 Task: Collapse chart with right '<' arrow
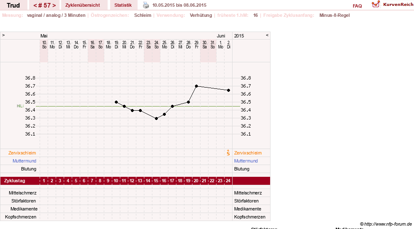(x=267, y=35)
